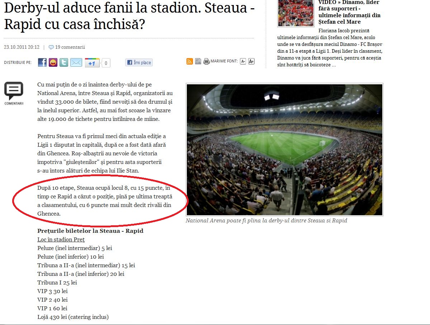430x325 pixels.
Task: Click the Google +1 button
Action: (92, 63)
